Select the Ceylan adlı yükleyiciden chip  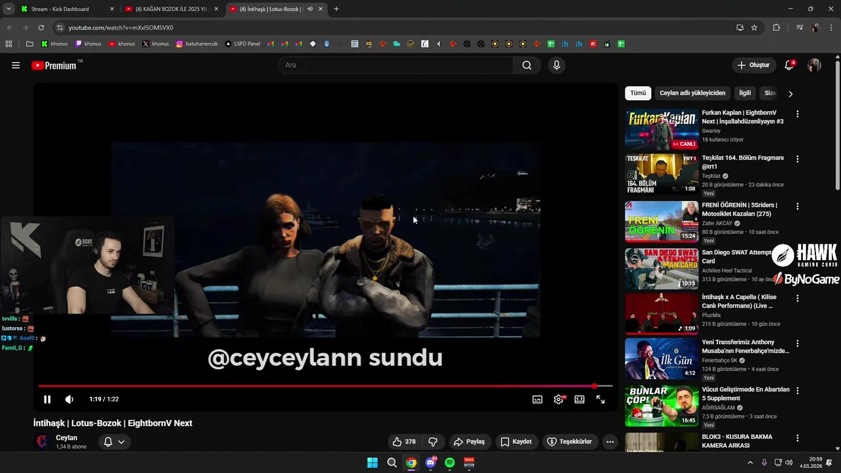click(x=693, y=93)
